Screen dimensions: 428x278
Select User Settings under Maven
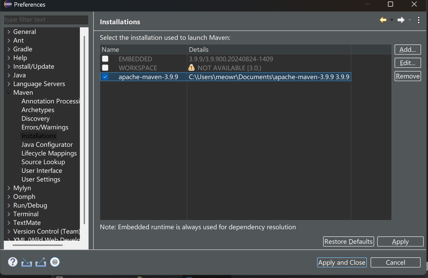(41, 179)
